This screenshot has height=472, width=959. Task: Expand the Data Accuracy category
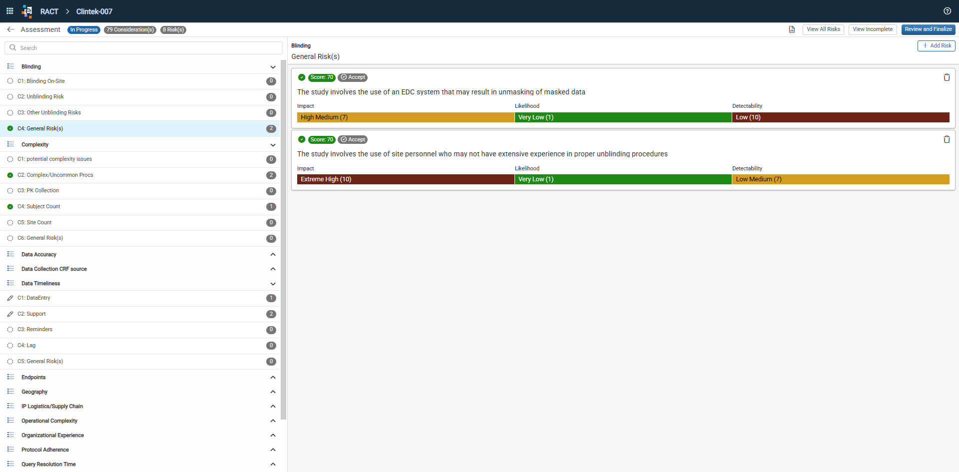pyautogui.click(x=273, y=255)
